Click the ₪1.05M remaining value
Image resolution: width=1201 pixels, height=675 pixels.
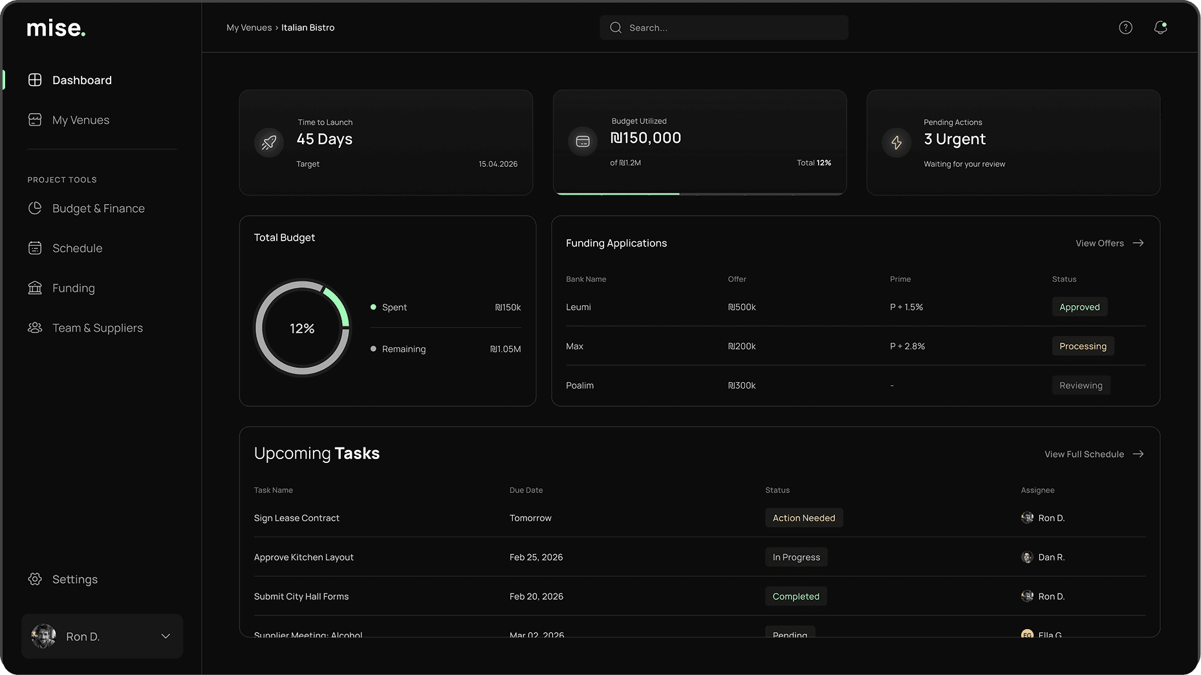coord(505,349)
